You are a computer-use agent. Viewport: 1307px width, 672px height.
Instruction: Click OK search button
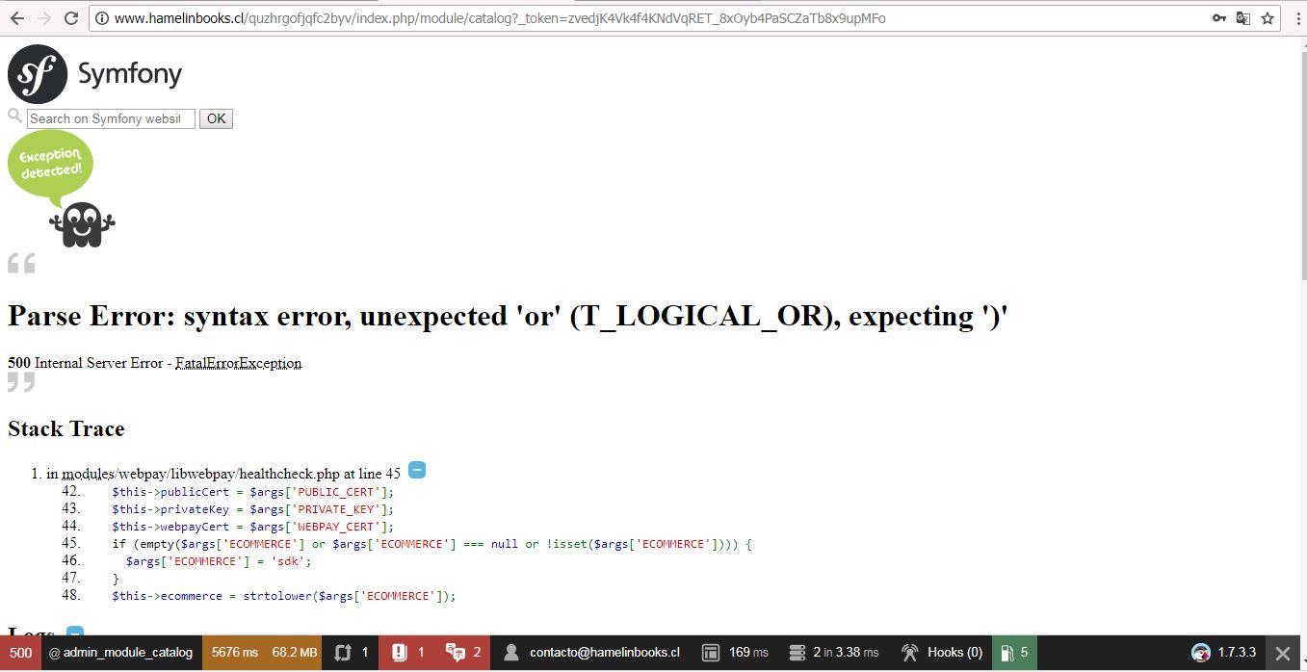216,118
